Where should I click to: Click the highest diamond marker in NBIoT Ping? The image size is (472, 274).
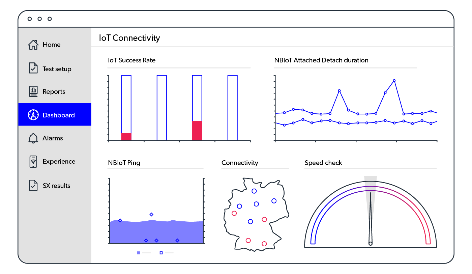(x=151, y=215)
